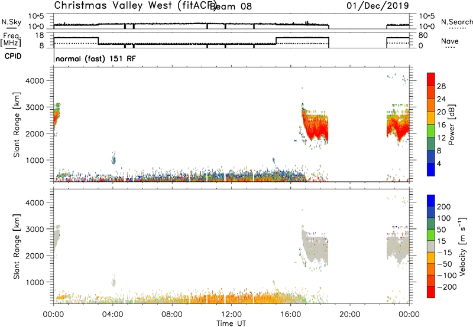This screenshot has width=473, height=327.
Task: Click the -200 label on velocity colorbar
Action: tap(447, 287)
